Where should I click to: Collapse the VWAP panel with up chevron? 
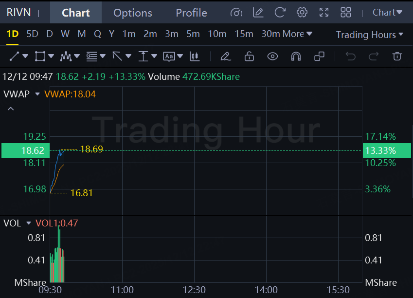point(11,109)
